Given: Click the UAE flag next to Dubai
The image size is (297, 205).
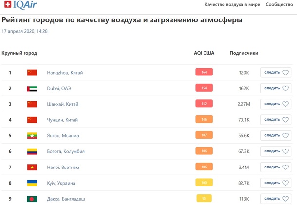Looking at the screenshot, I should pos(32,89).
